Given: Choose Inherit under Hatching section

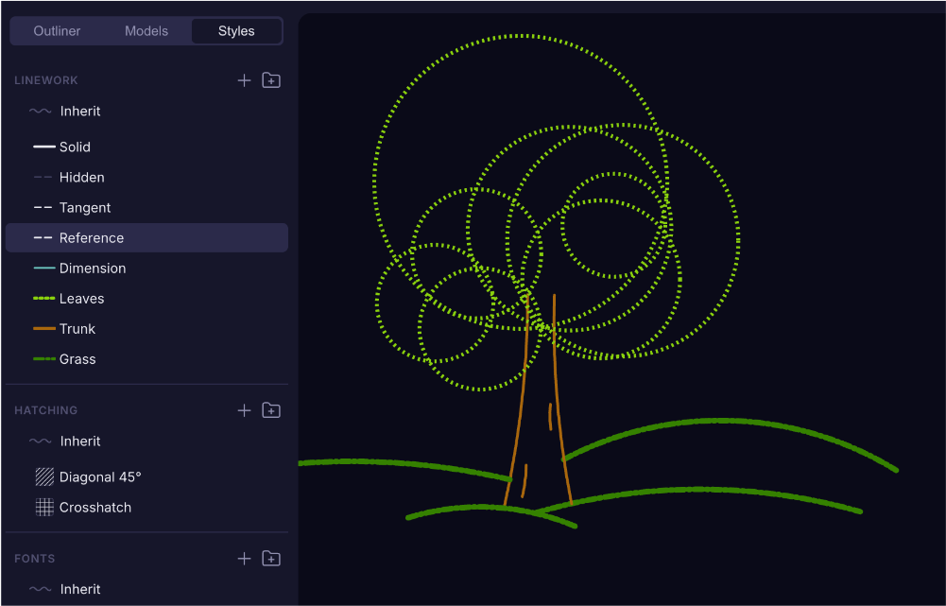Looking at the screenshot, I should click(79, 442).
